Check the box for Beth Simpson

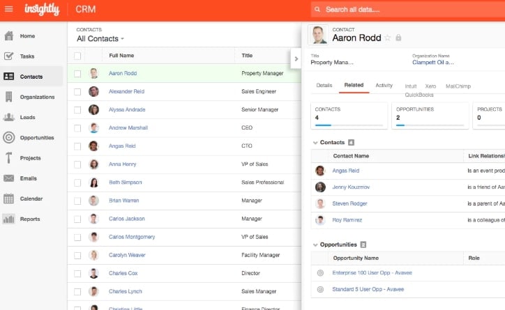[x=77, y=183]
